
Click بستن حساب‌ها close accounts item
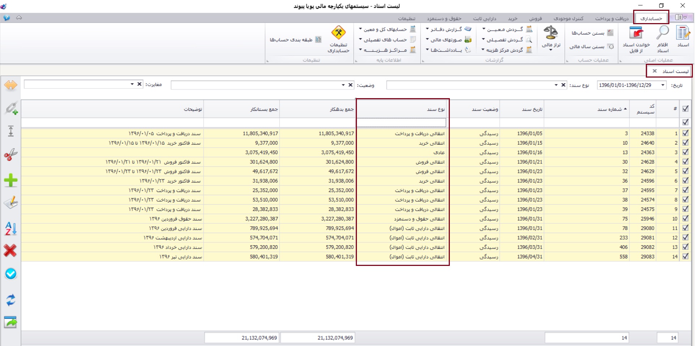click(x=592, y=33)
